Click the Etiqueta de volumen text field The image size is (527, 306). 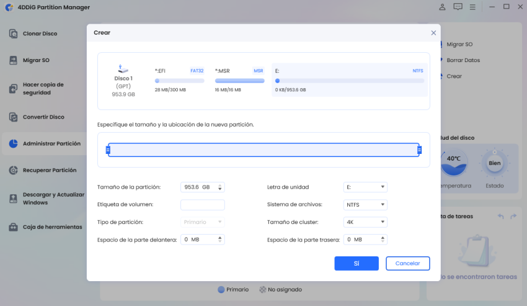tap(202, 204)
